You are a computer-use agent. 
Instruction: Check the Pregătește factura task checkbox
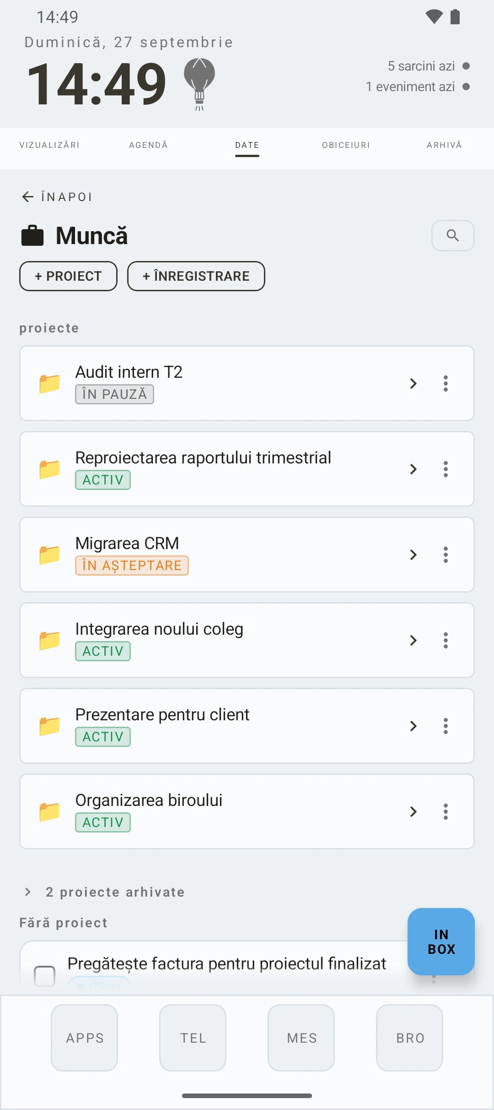point(45,975)
